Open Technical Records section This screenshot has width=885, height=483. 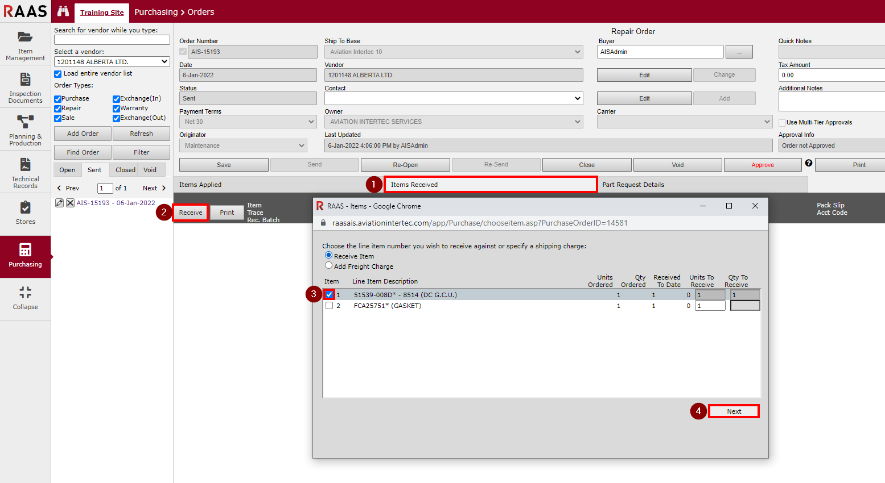[x=25, y=172]
